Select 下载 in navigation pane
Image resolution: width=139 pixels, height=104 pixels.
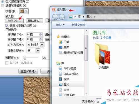pyautogui.click(x=66, y=42)
